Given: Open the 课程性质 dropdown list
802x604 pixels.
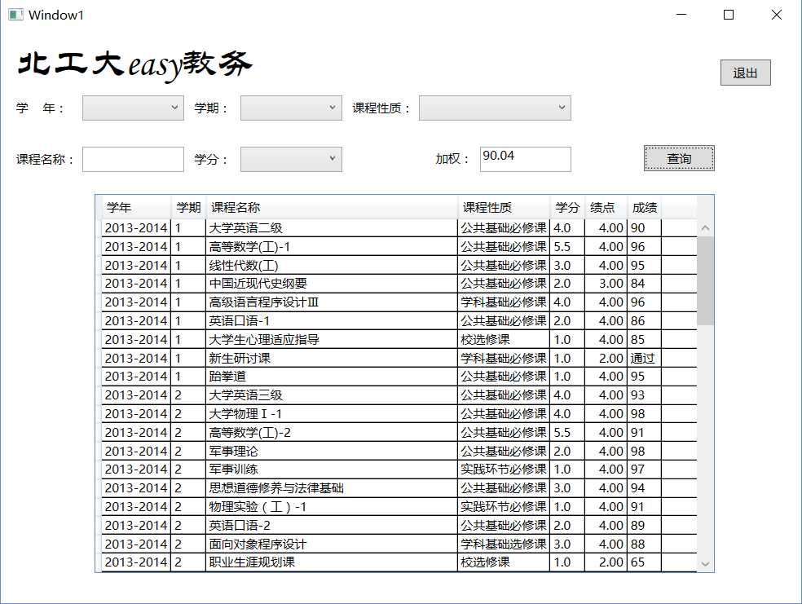Looking at the screenshot, I should click(495, 108).
